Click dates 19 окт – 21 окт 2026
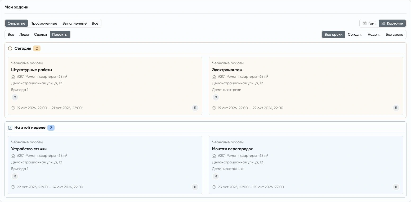The height and width of the screenshot is (202, 411). click(x=49, y=108)
